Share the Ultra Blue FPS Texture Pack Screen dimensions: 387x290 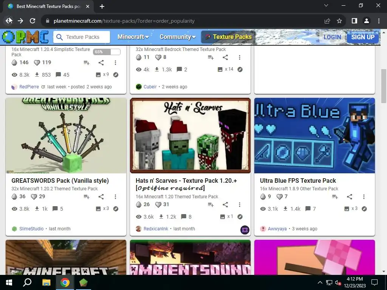coord(350,197)
